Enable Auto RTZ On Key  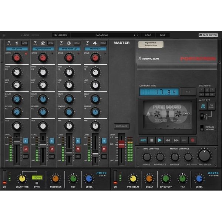pyautogui.click(x=203, y=106)
